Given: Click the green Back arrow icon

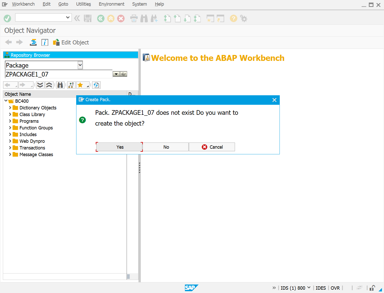Looking at the screenshot, I should click(x=101, y=18).
